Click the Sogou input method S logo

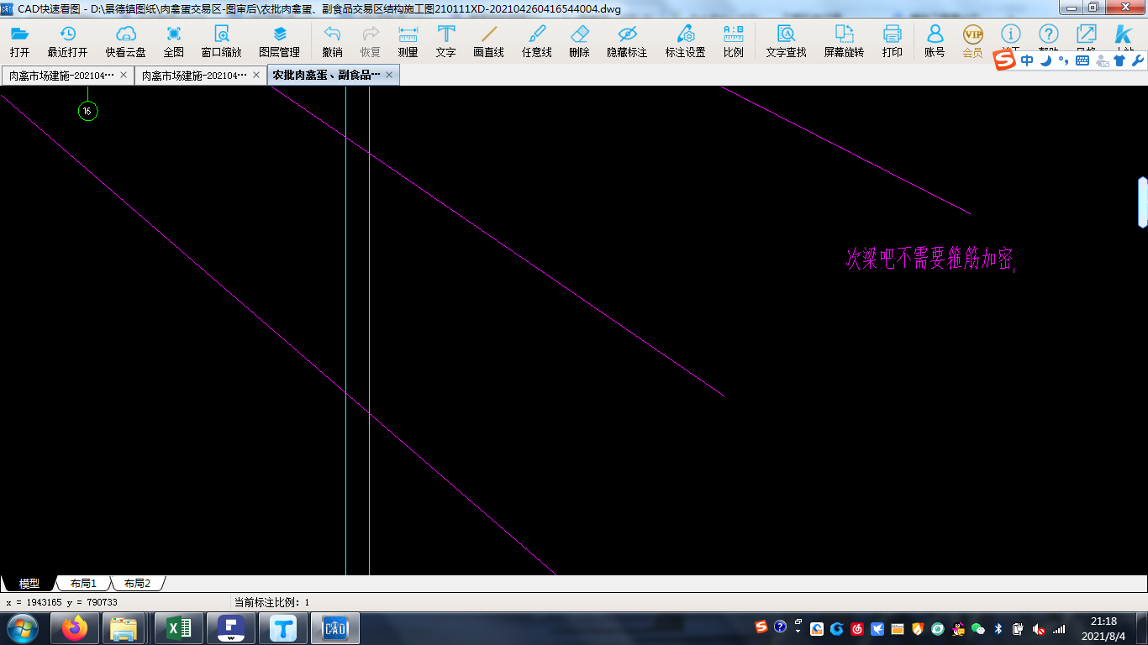click(x=1005, y=60)
